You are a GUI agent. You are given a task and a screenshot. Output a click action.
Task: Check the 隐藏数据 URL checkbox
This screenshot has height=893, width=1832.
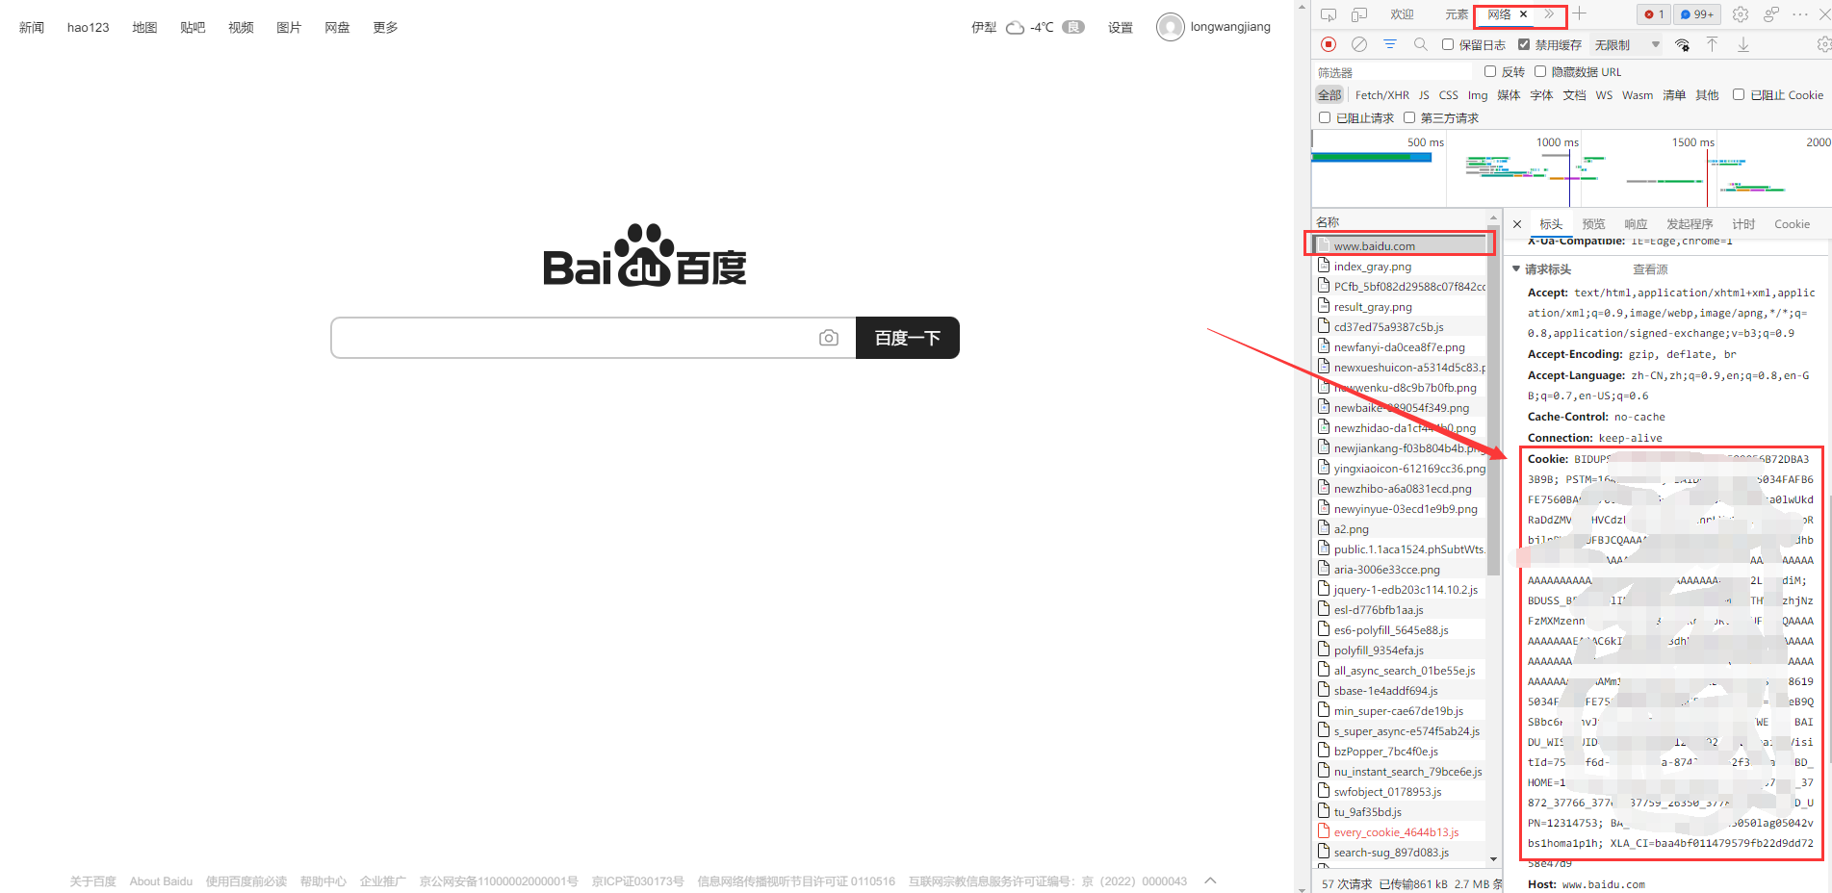(x=1540, y=71)
